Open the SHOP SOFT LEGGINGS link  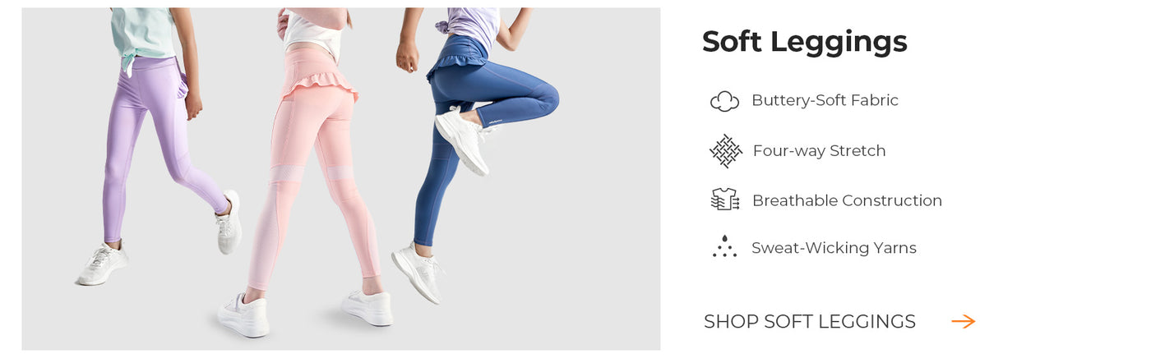[x=810, y=322]
